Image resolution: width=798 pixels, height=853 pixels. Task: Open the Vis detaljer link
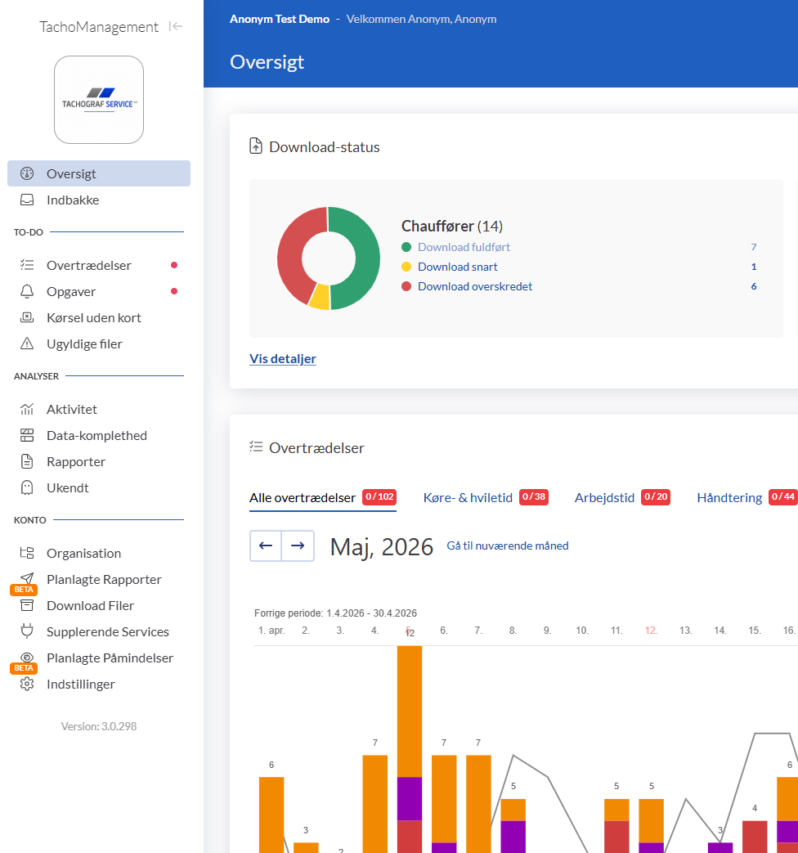282,358
